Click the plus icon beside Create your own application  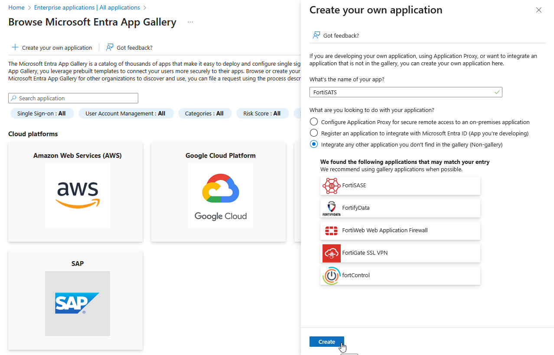15,48
